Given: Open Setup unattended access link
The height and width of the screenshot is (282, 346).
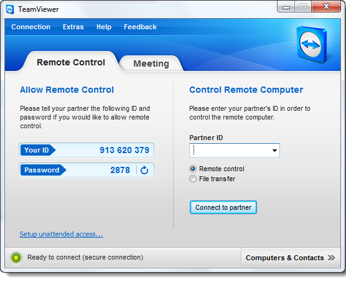Looking at the screenshot, I should point(62,234).
